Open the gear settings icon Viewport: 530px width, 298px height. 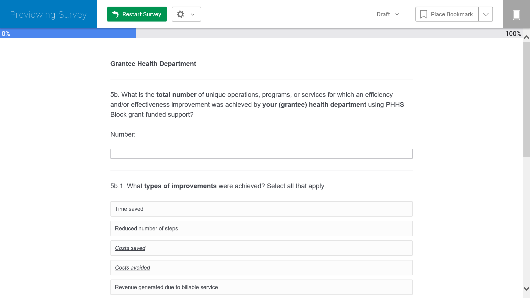coord(181,14)
